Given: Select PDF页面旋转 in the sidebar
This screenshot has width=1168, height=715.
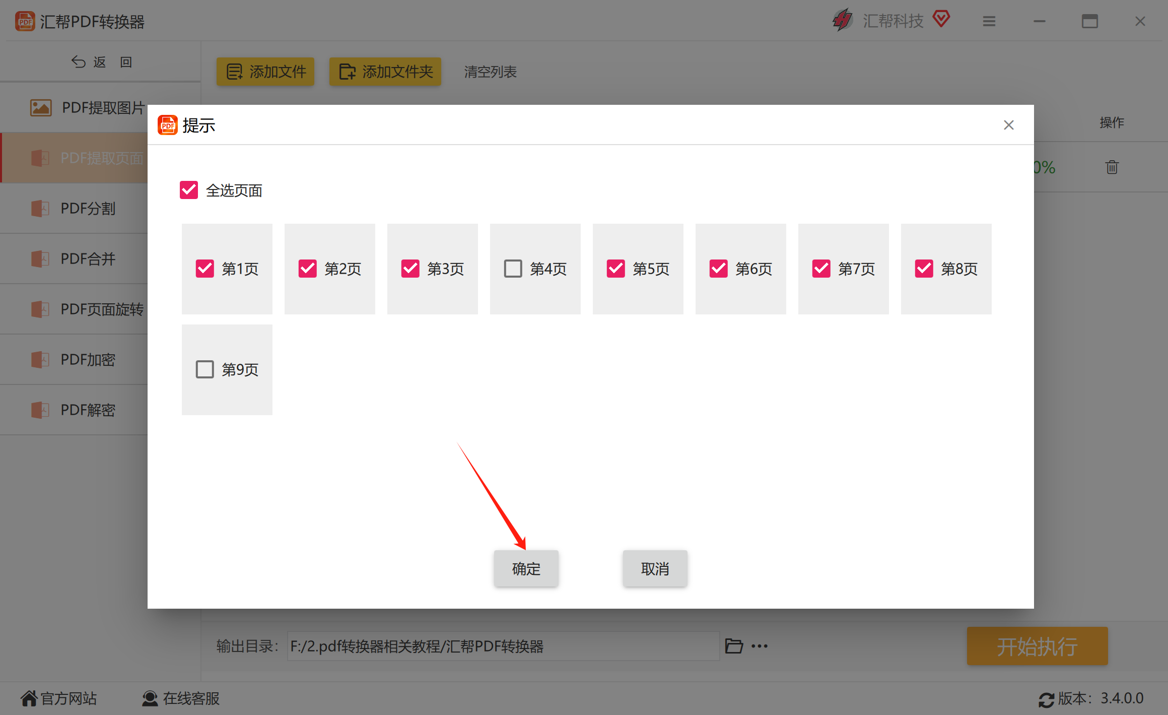Looking at the screenshot, I should coord(74,309).
